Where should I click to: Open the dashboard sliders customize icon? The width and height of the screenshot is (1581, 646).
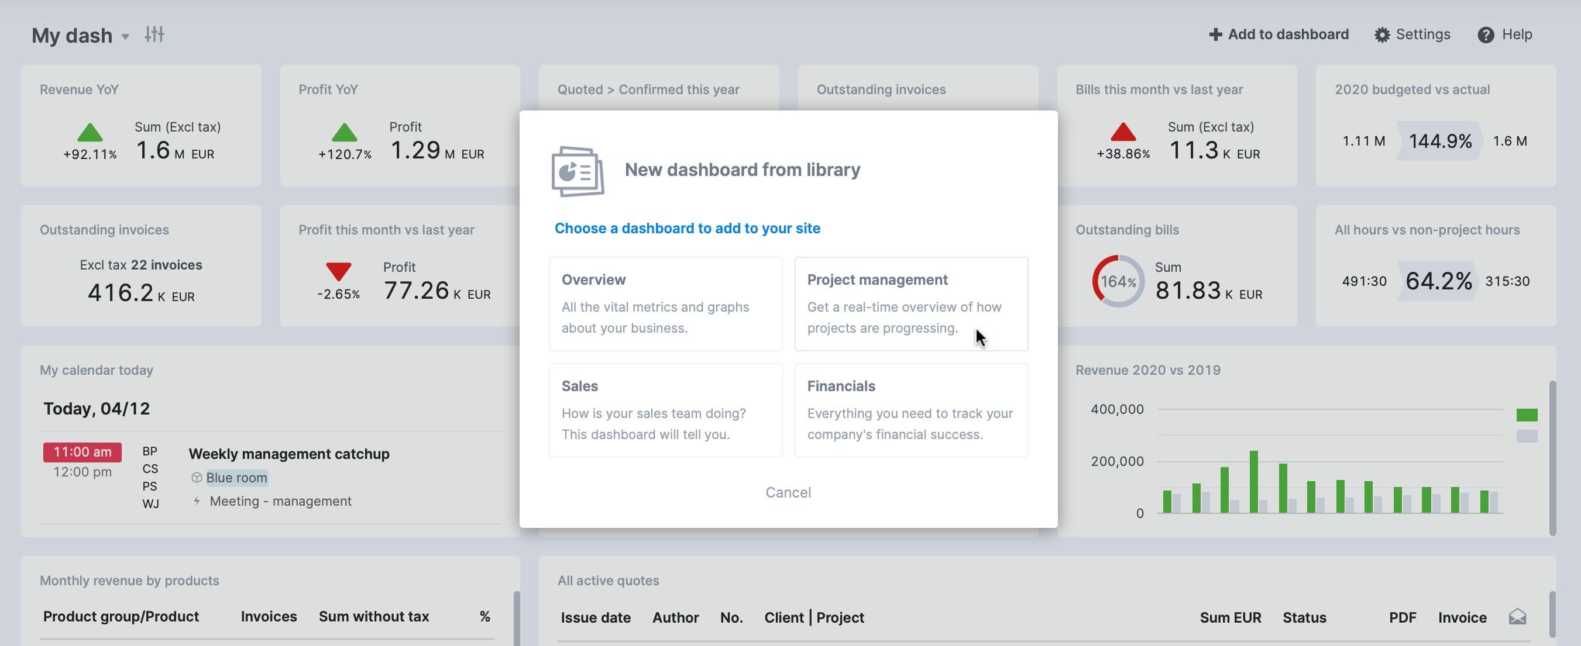coord(154,34)
